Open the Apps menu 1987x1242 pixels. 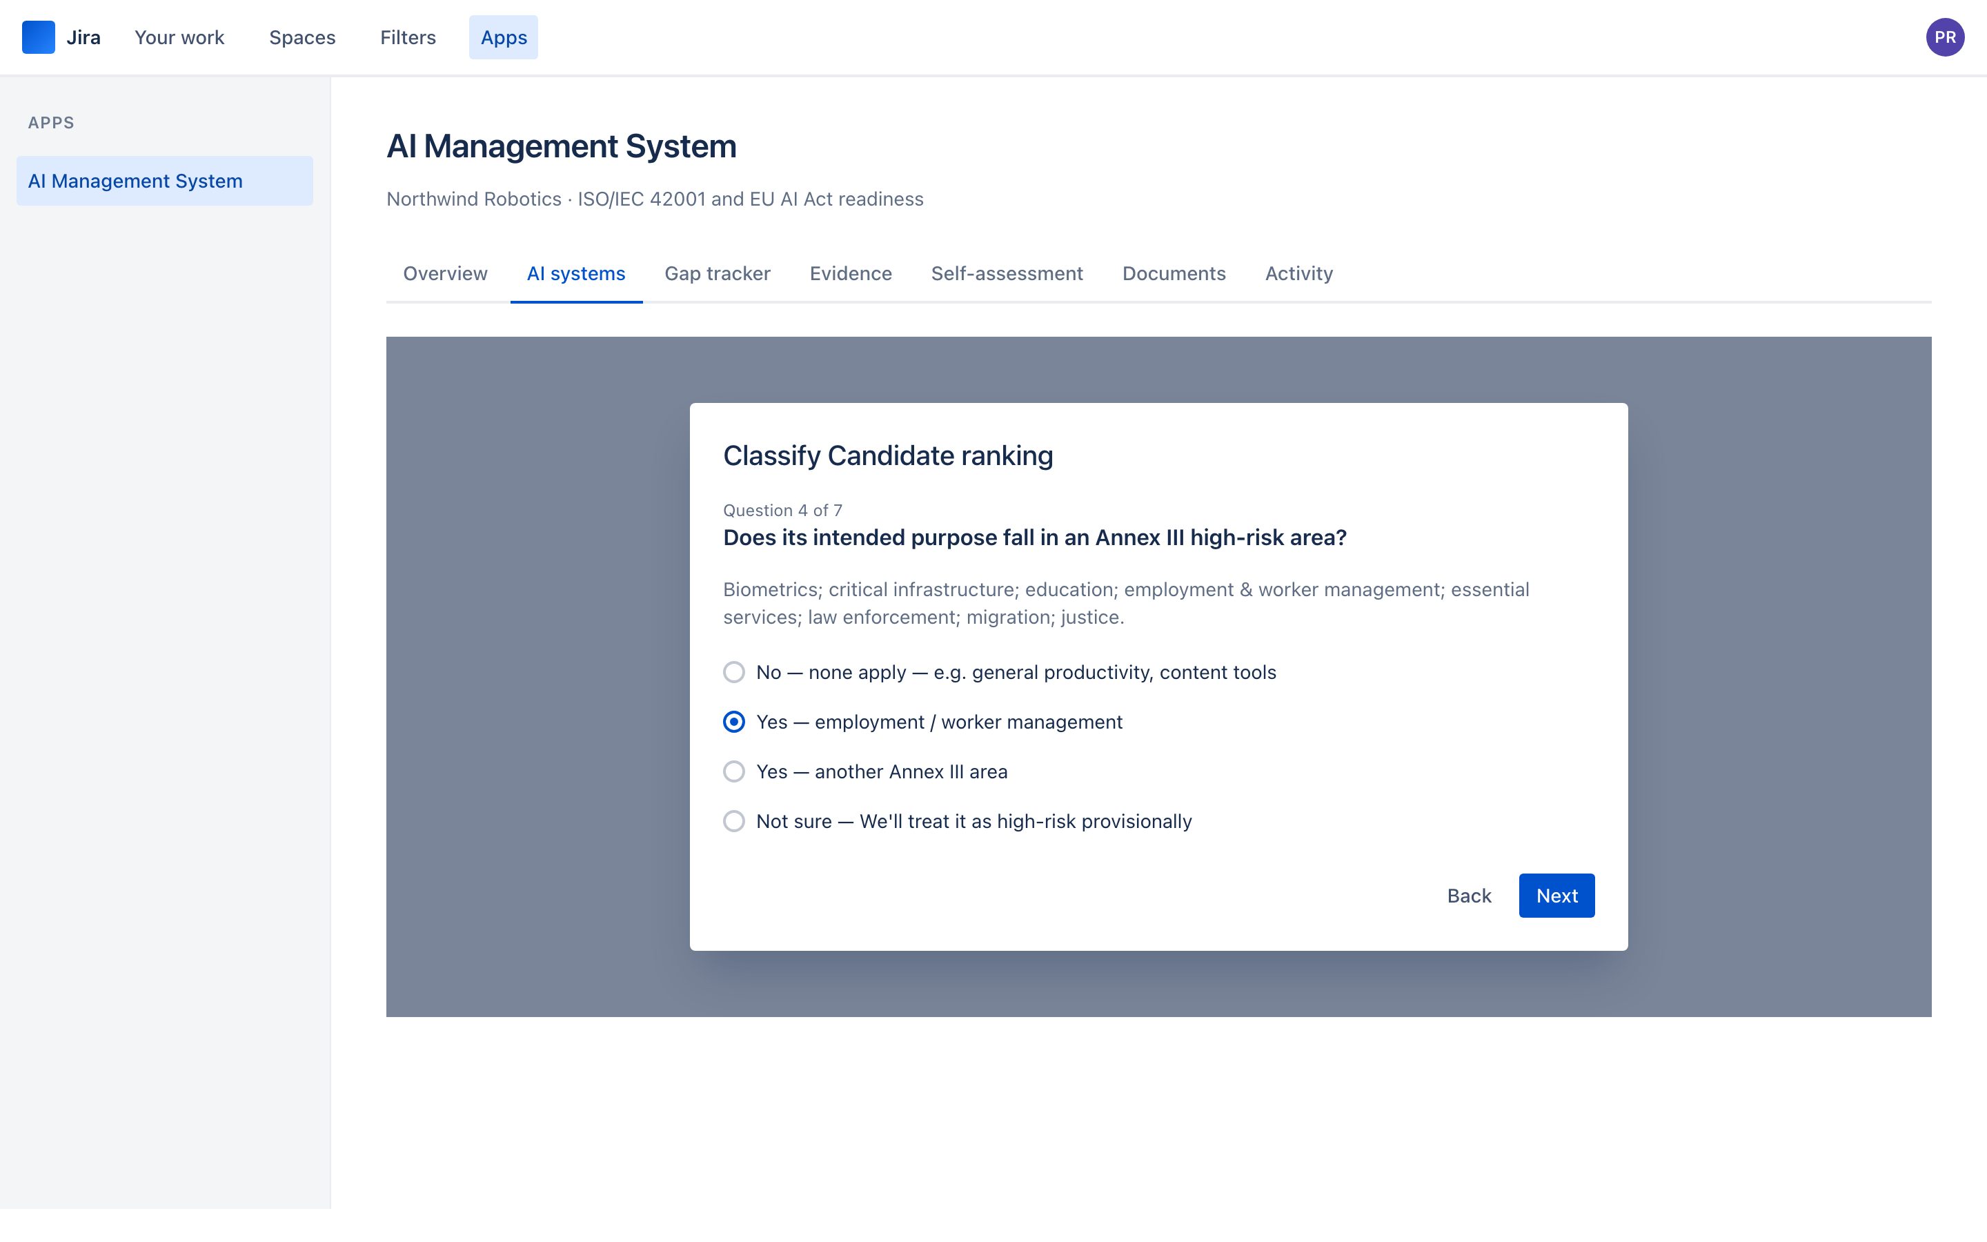(x=504, y=37)
